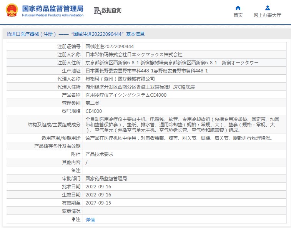Select 国家药品监督管理局 approval department value

point(106,179)
